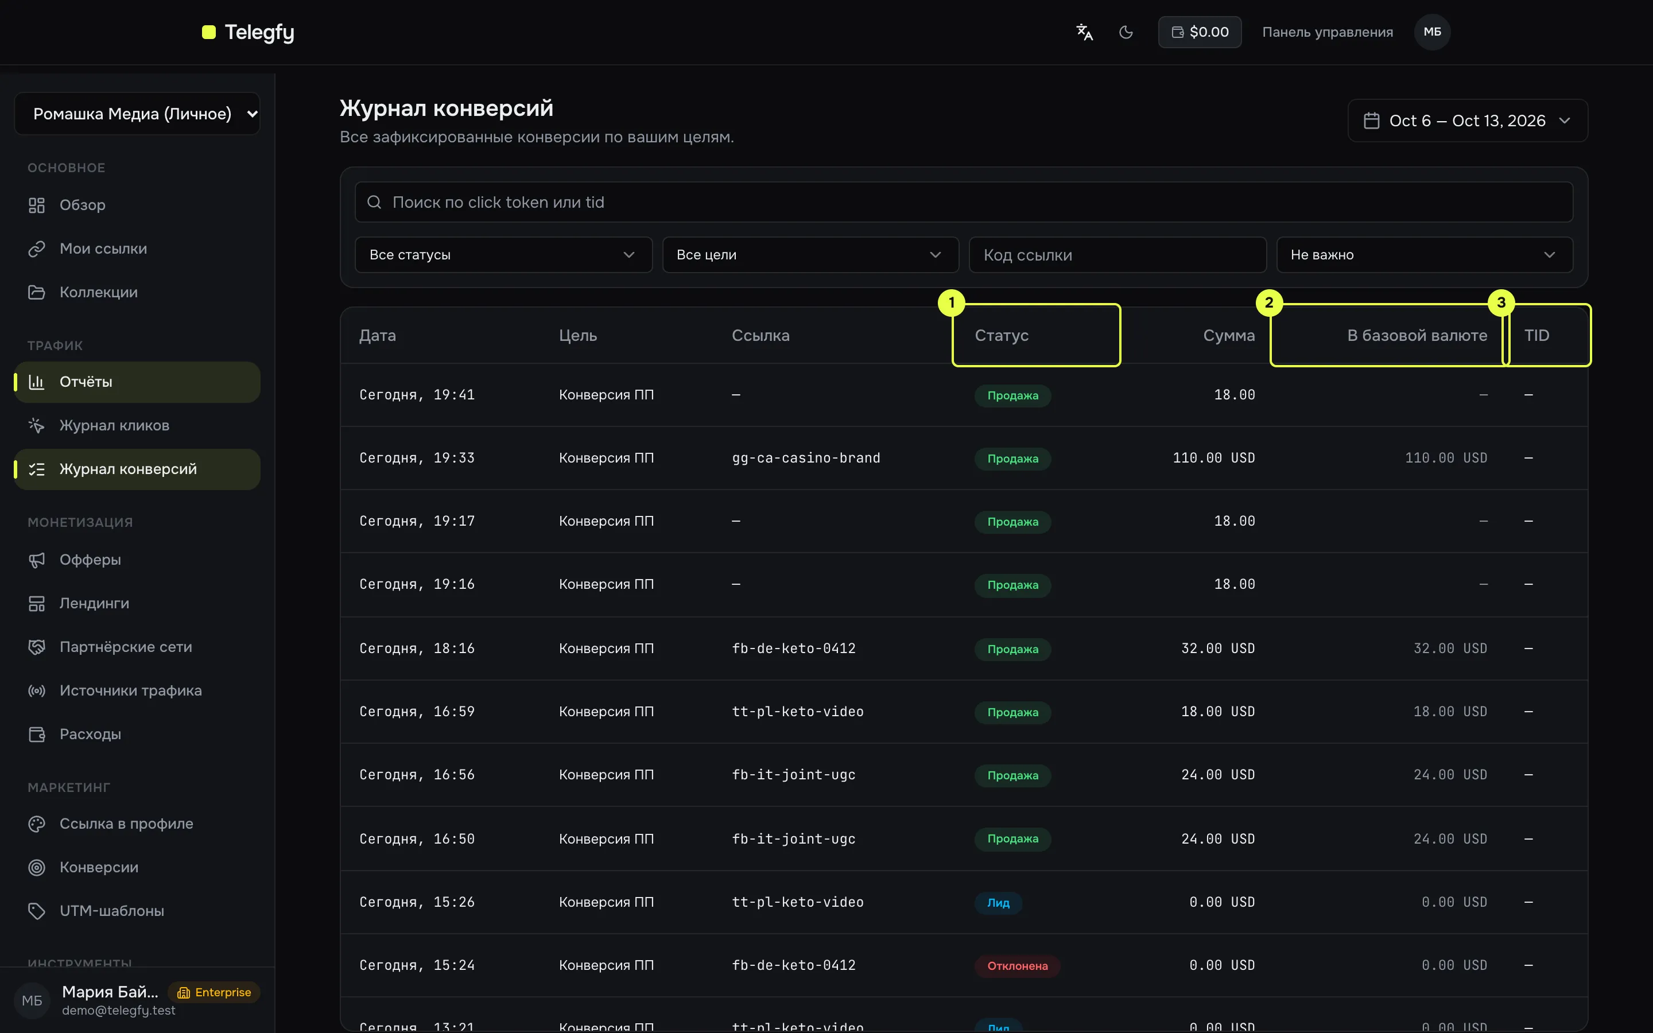Click the Лид badge in 15:26 row

point(998,903)
